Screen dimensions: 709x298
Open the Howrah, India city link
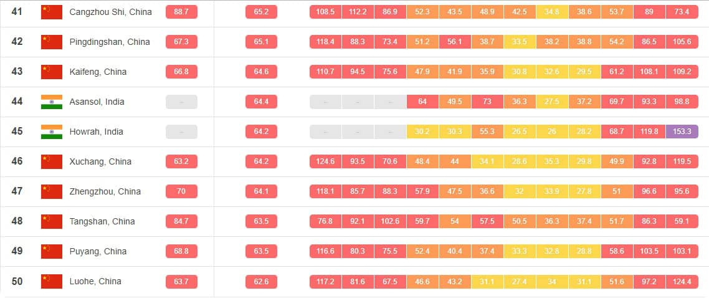pos(96,132)
